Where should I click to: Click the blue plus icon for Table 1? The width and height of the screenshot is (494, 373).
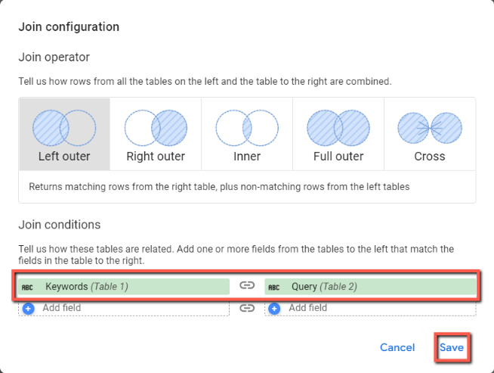[x=29, y=308]
